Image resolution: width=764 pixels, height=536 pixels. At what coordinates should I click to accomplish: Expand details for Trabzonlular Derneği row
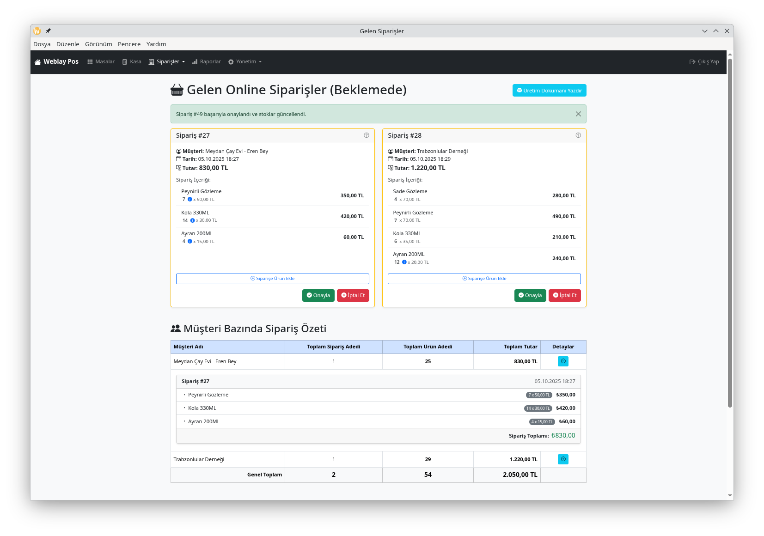[563, 459]
